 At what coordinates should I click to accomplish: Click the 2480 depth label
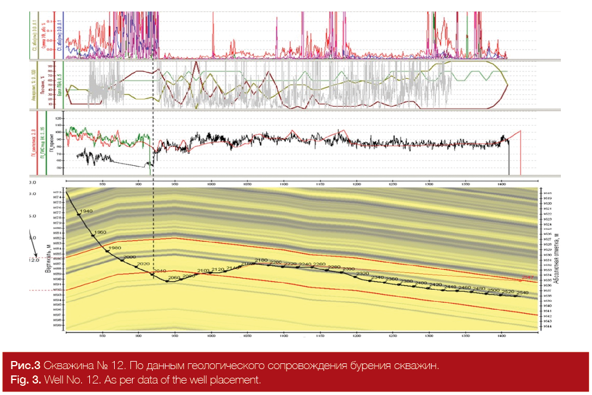click(x=479, y=288)
